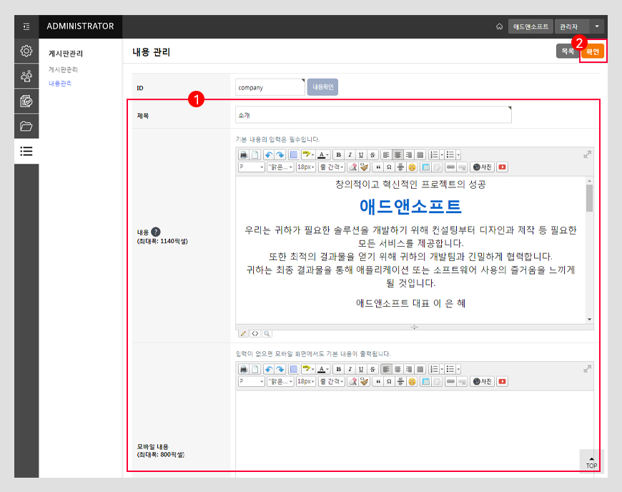622x492 pixels.
Task: Click format cleanup brush in 내용 editor
Action: tap(364, 167)
